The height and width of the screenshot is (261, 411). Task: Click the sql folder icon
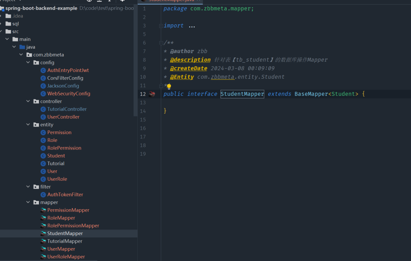click(x=8, y=24)
